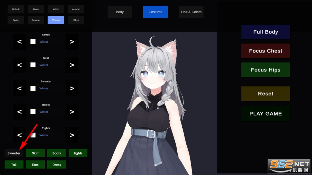The image size is (312, 175).
Task: Click the next arrow for Skirt
Action: point(72,65)
